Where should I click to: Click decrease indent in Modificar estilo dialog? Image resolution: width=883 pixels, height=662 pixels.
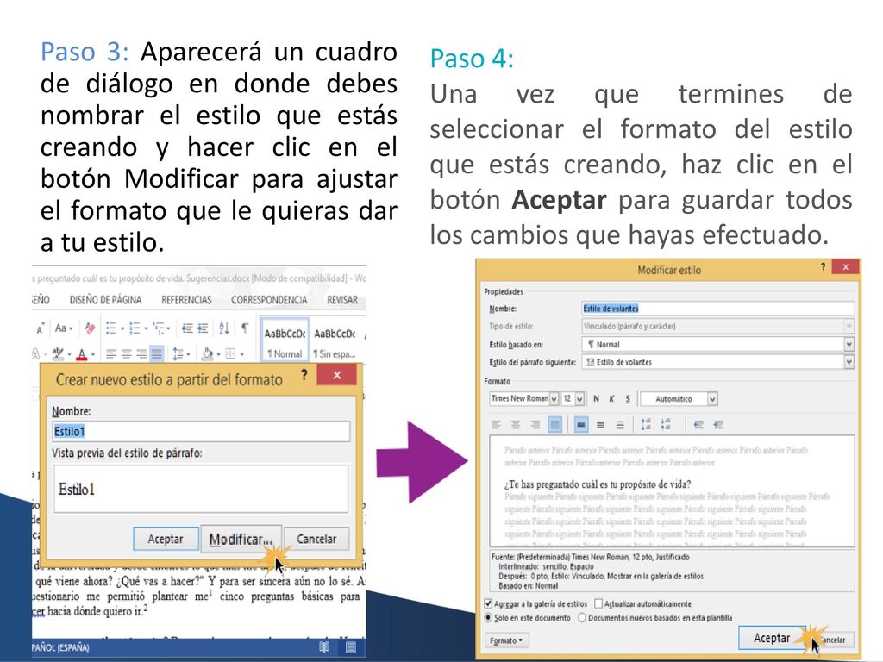point(698,424)
